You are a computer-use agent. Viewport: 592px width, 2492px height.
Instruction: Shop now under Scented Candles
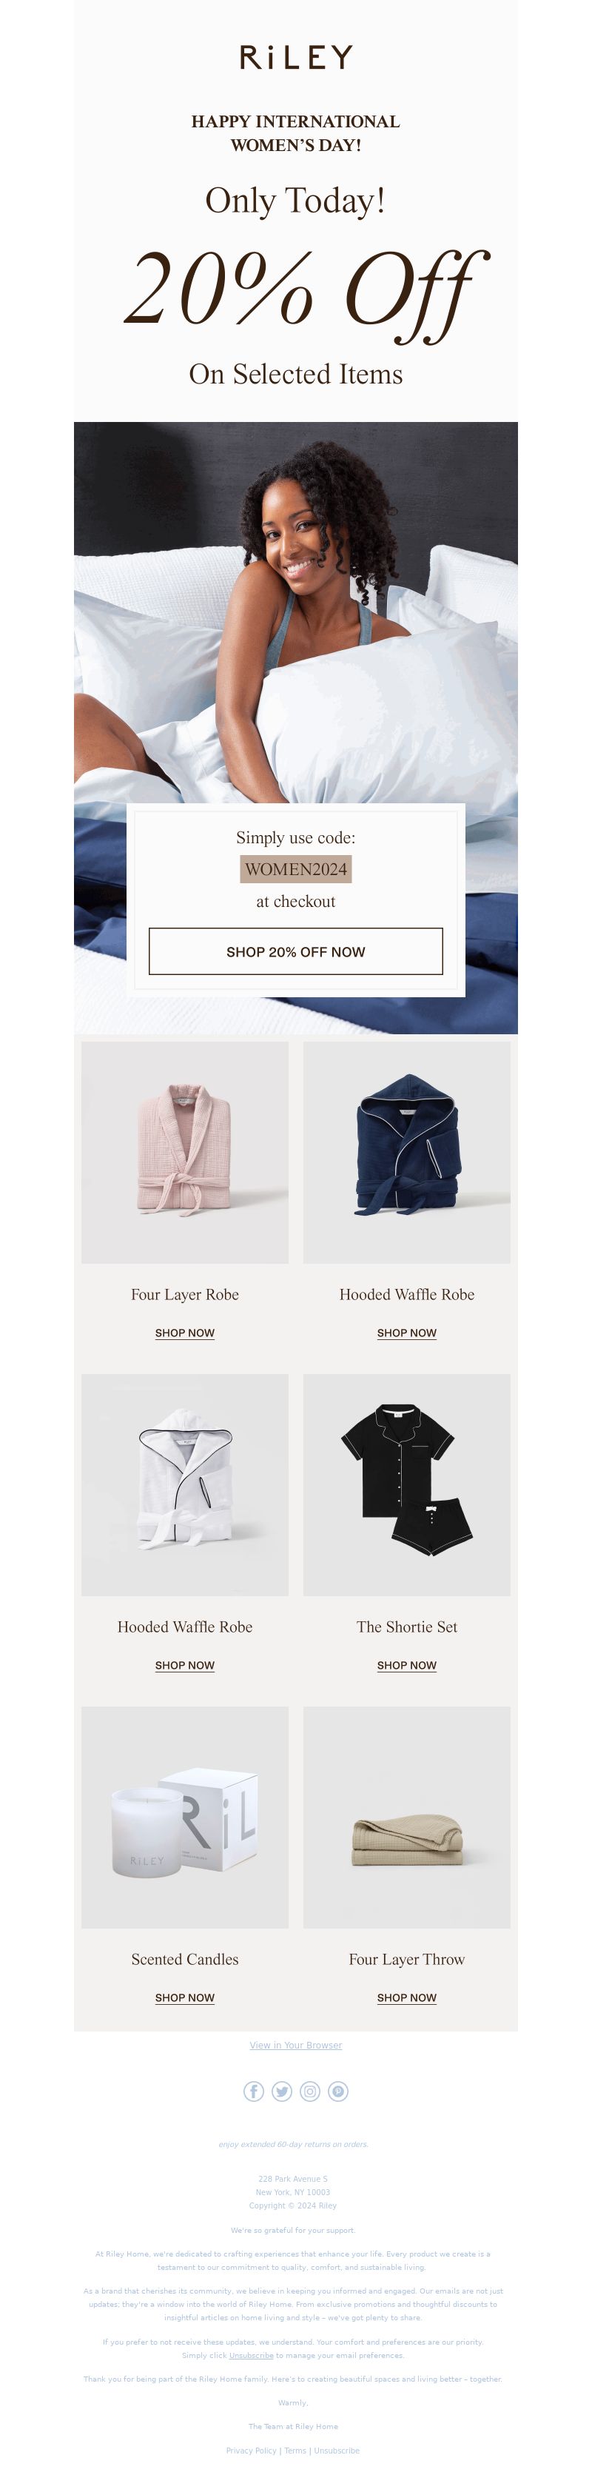[x=185, y=1997]
